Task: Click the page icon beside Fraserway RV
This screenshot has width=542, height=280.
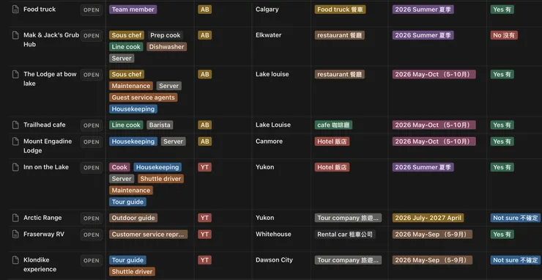Action: (15, 235)
